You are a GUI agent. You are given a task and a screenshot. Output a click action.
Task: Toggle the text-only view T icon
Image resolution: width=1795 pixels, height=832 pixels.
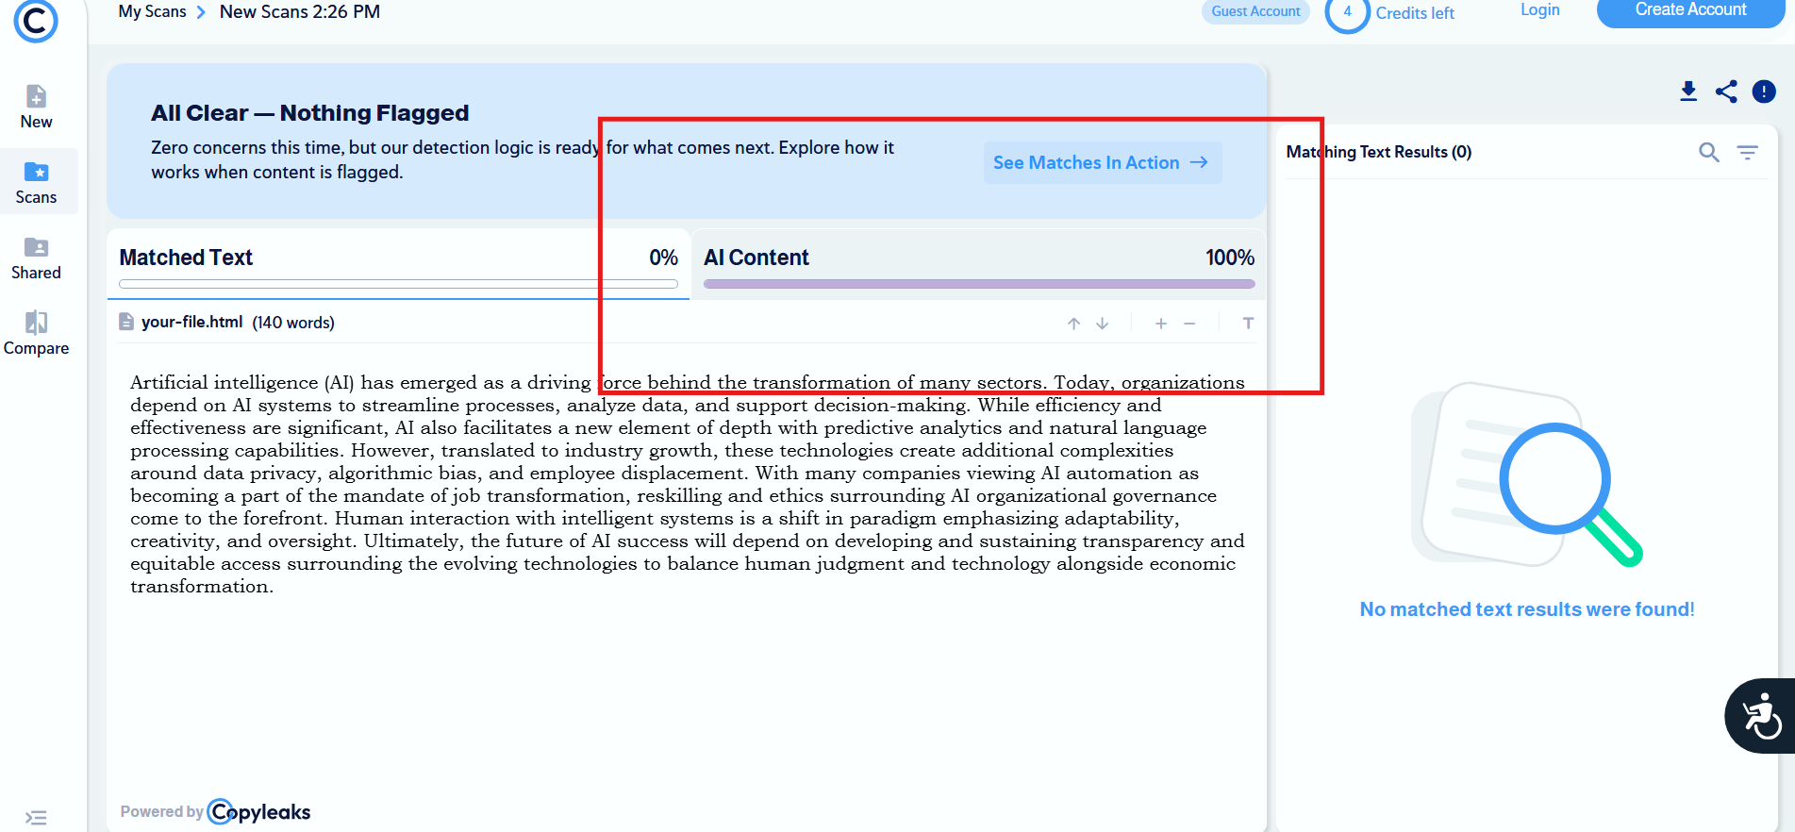point(1248,324)
